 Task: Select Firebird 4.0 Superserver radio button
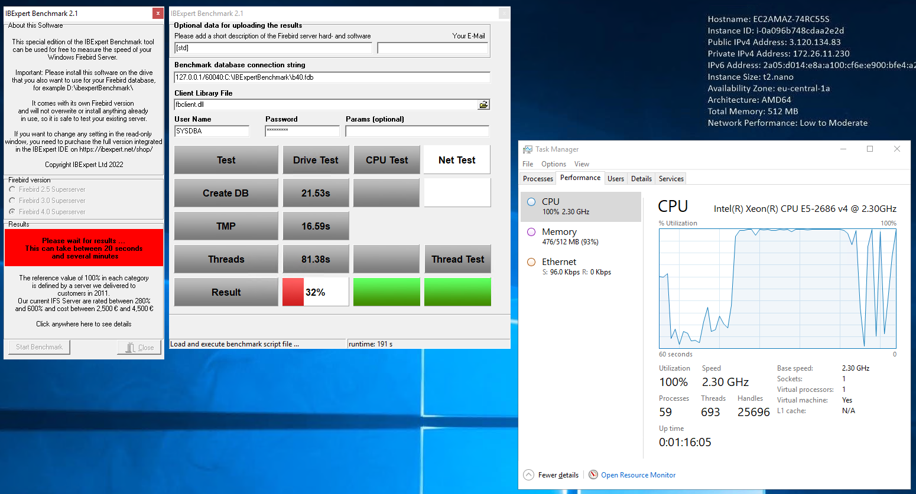[12, 212]
